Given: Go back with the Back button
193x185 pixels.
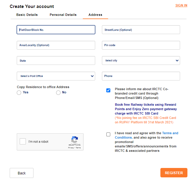Looking at the screenshot, I should pyautogui.click(x=21, y=173).
